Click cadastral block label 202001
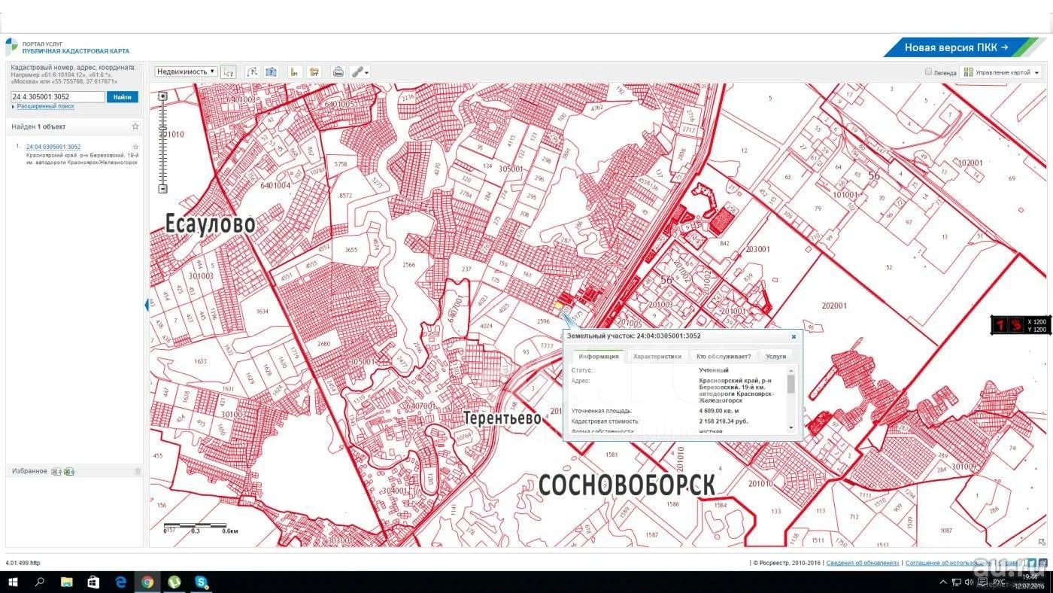Screen dimensions: 1053x593 tap(834, 306)
